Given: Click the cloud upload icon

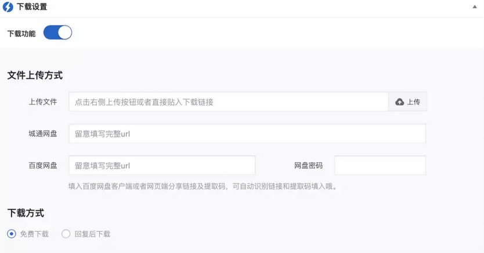Looking at the screenshot, I should click(400, 102).
